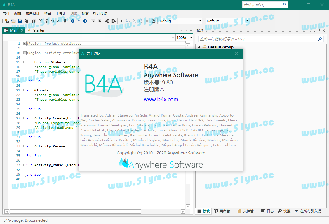Switch to the Starter module tab
Screen dimensions: 329x224
pyautogui.click(x=36, y=30)
